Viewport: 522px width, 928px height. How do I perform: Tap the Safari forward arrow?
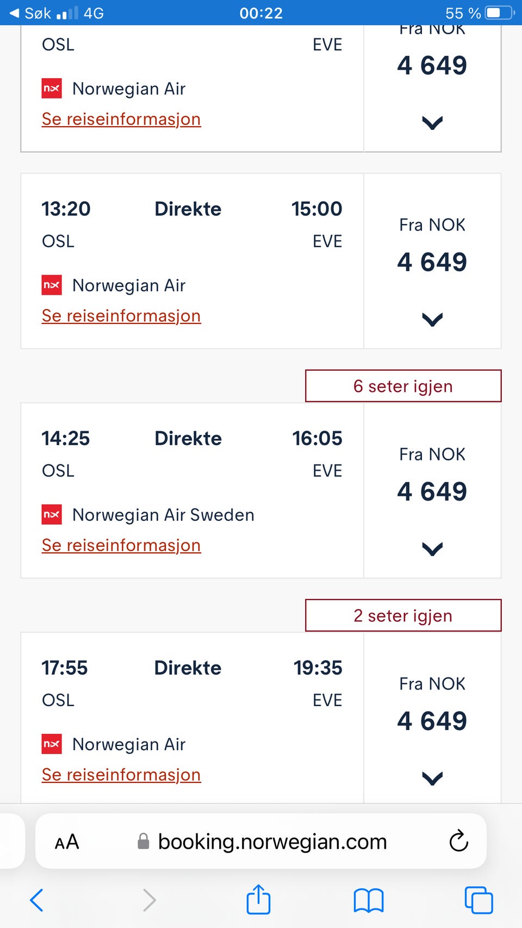click(149, 900)
